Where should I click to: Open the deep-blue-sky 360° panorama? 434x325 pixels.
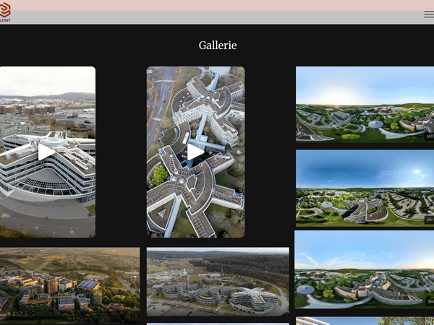[365, 188]
